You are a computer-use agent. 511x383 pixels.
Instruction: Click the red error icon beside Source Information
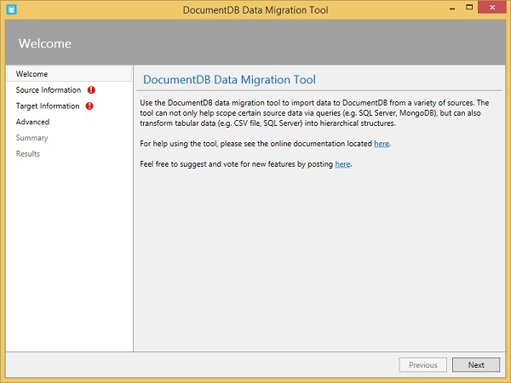point(90,90)
